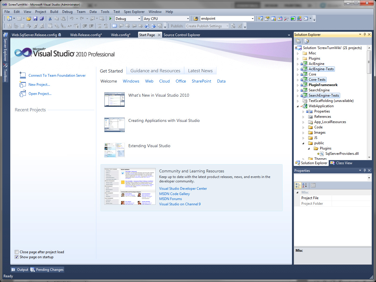The image size is (376, 282).
Task: Click the Open File folder icon
Action: point(29,19)
